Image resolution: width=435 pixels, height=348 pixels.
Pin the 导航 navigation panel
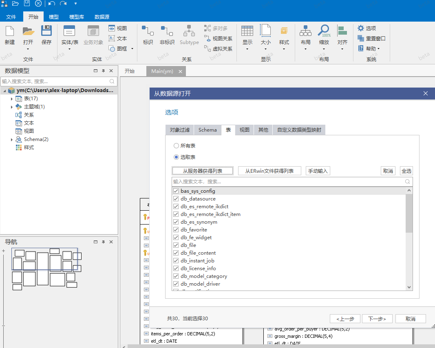103,242
